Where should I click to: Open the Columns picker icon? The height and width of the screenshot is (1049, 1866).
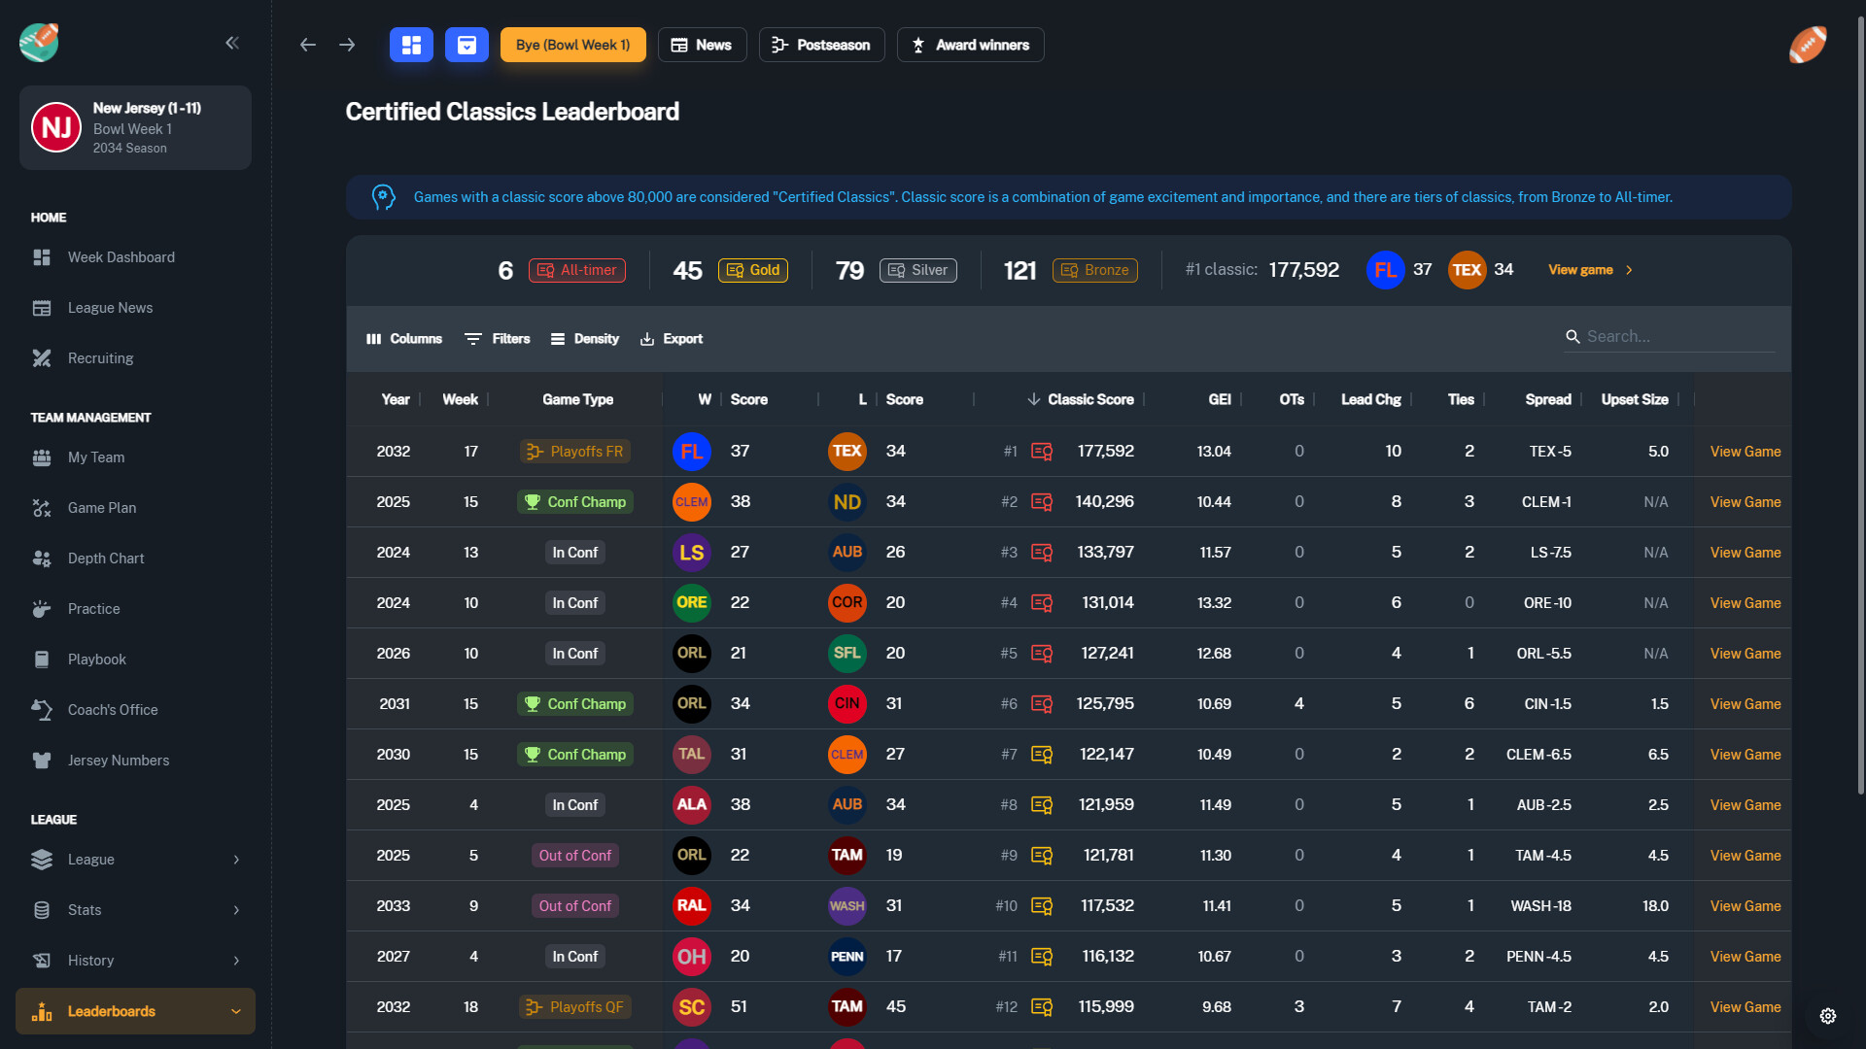click(x=374, y=338)
